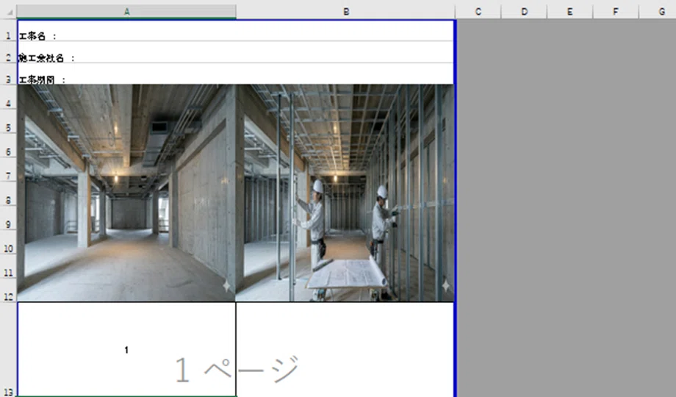Select row 8 header
The width and height of the screenshot is (676, 397).
click(8, 194)
